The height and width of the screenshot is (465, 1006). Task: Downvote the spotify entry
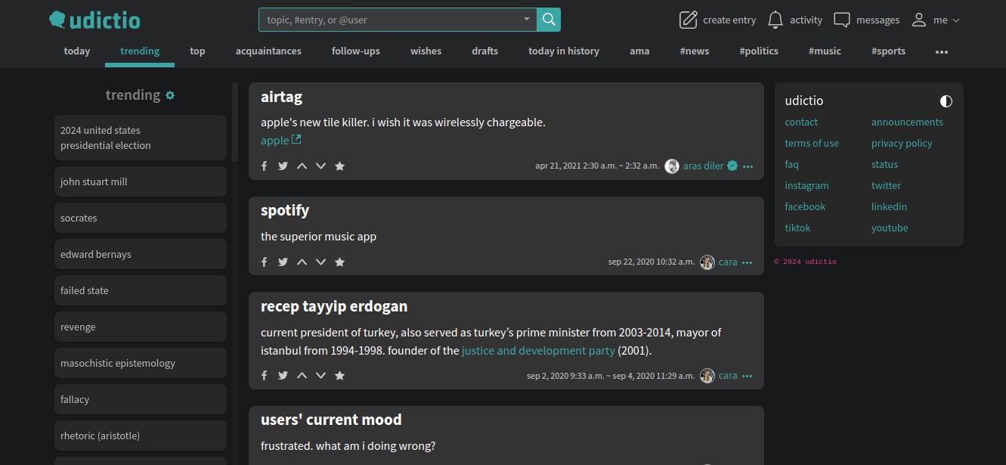click(x=320, y=261)
